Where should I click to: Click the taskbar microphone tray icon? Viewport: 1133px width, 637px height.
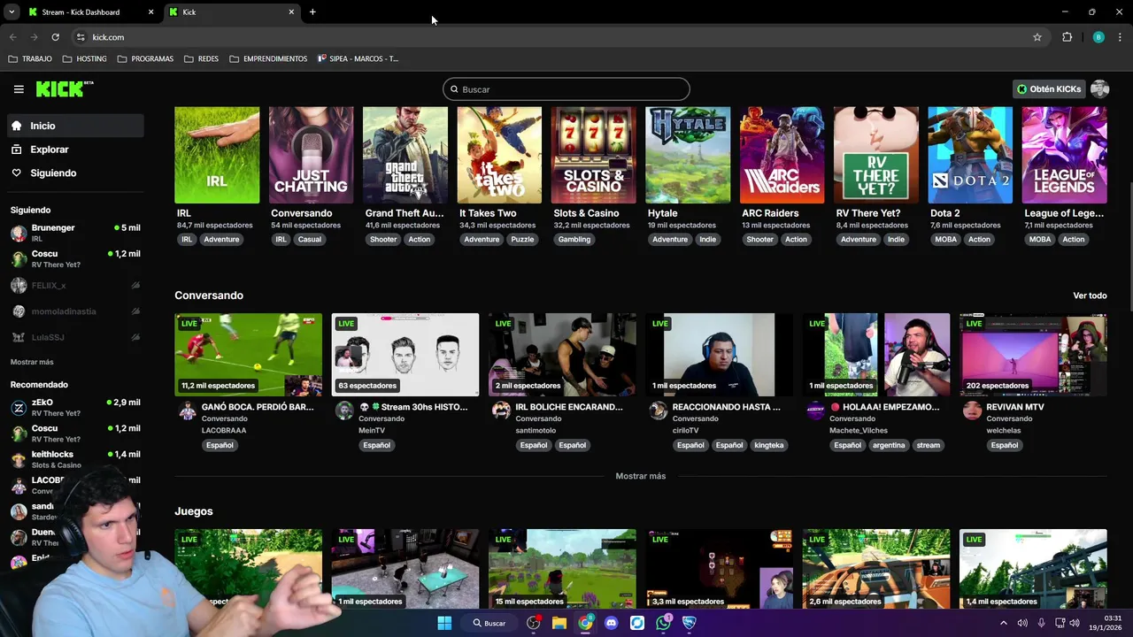[x=1041, y=623]
